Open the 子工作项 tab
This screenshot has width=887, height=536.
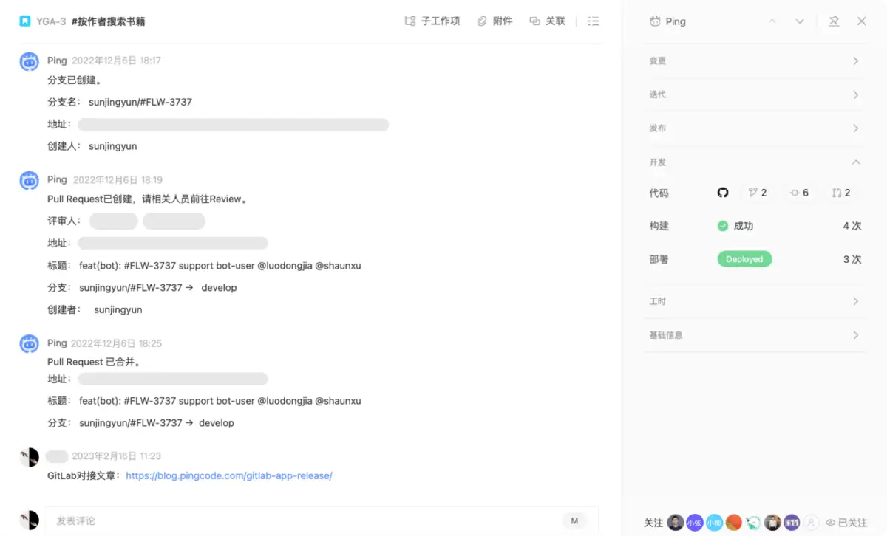(432, 21)
